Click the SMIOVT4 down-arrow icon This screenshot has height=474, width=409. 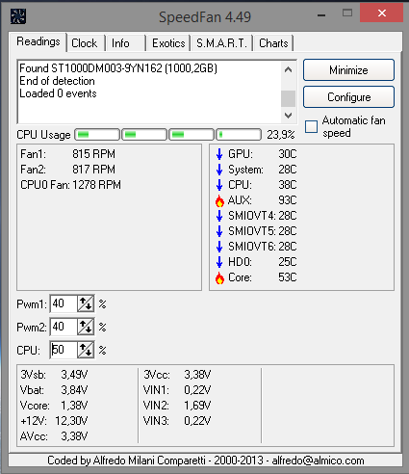tap(219, 216)
